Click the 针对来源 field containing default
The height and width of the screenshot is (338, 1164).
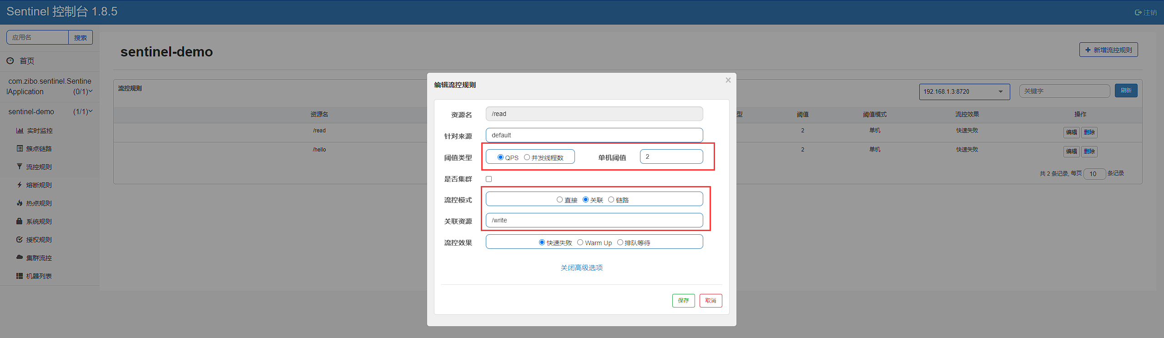[x=594, y=135]
